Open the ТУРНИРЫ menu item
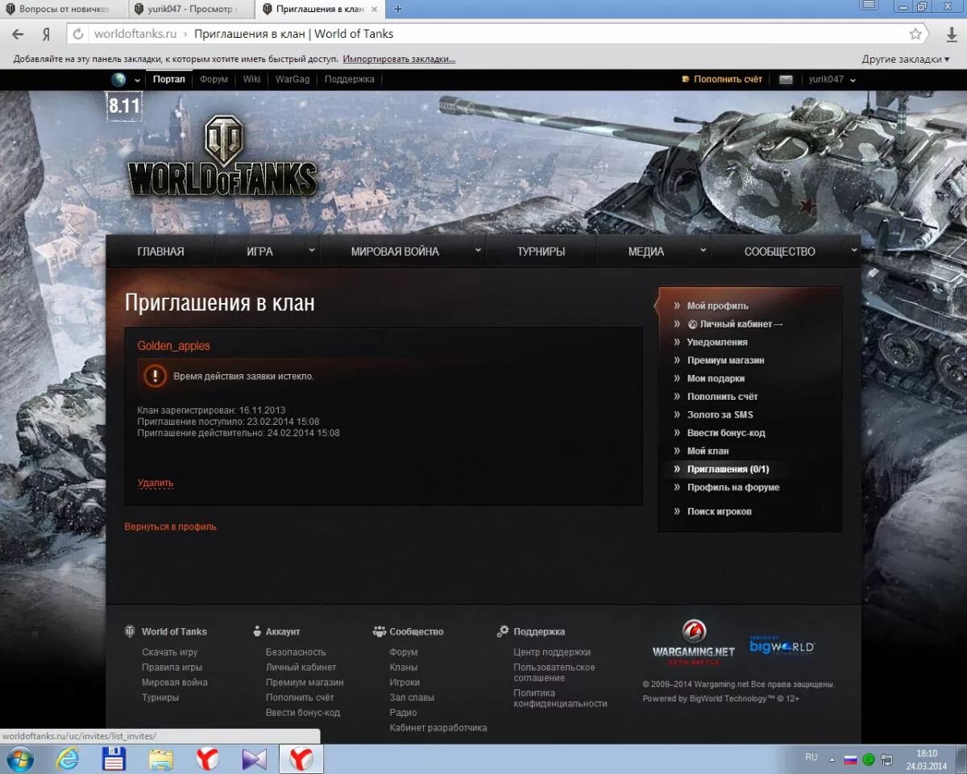 (x=541, y=252)
